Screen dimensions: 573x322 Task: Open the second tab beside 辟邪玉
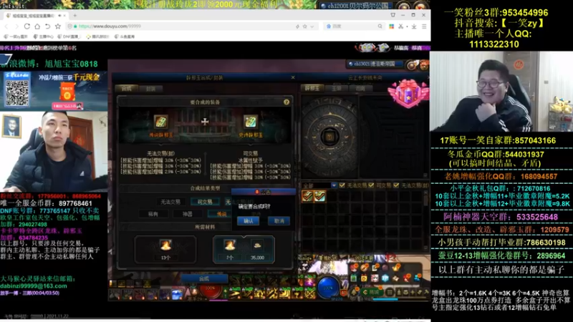click(336, 88)
